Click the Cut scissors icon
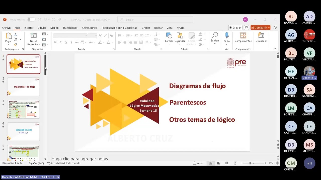Viewport: 321px width, 180px height. (x=16, y=34)
